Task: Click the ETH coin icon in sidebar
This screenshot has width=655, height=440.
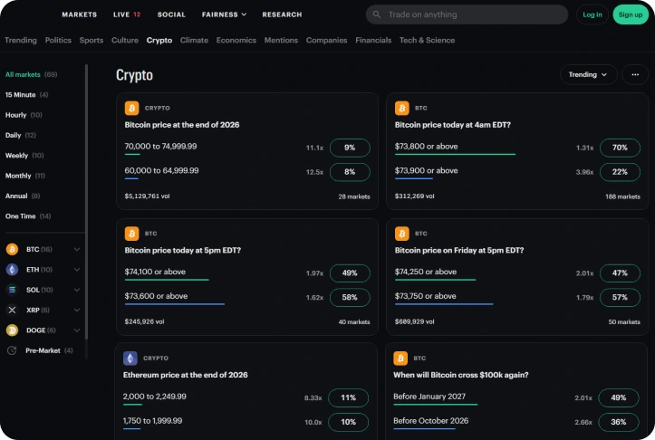Action: click(x=12, y=270)
